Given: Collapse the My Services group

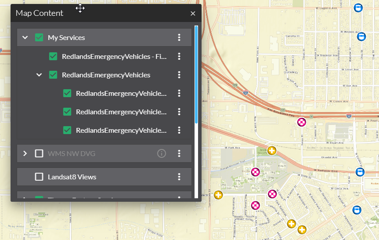Looking at the screenshot, I should (25, 38).
